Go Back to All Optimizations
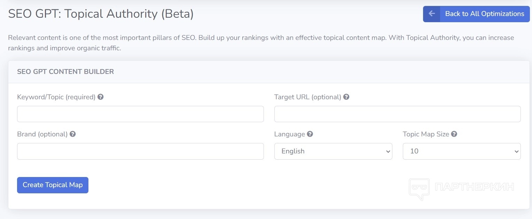The height and width of the screenshot is (219, 532). (x=484, y=14)
